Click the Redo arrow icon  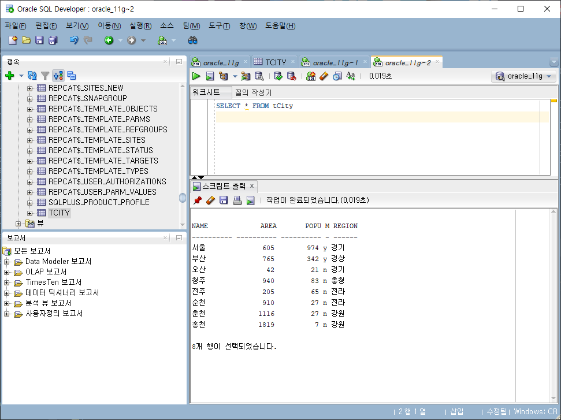[88, 40]
